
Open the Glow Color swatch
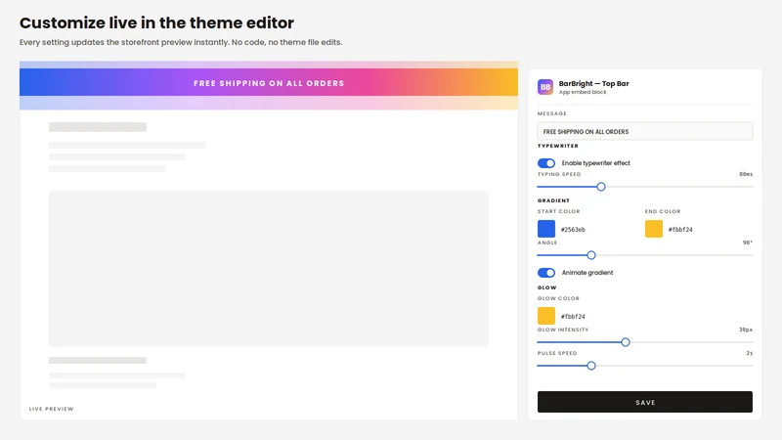coord(546,316)
